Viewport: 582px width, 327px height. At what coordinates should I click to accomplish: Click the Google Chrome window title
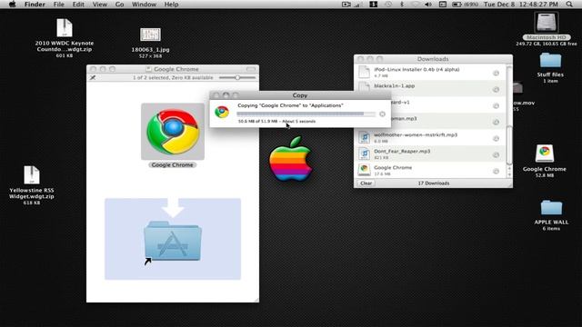click(x=176, y=69)
